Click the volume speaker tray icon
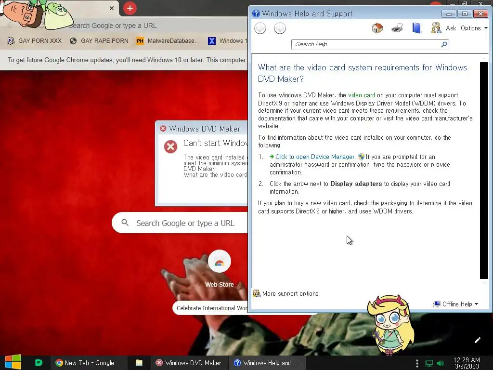 pos(441,363)
